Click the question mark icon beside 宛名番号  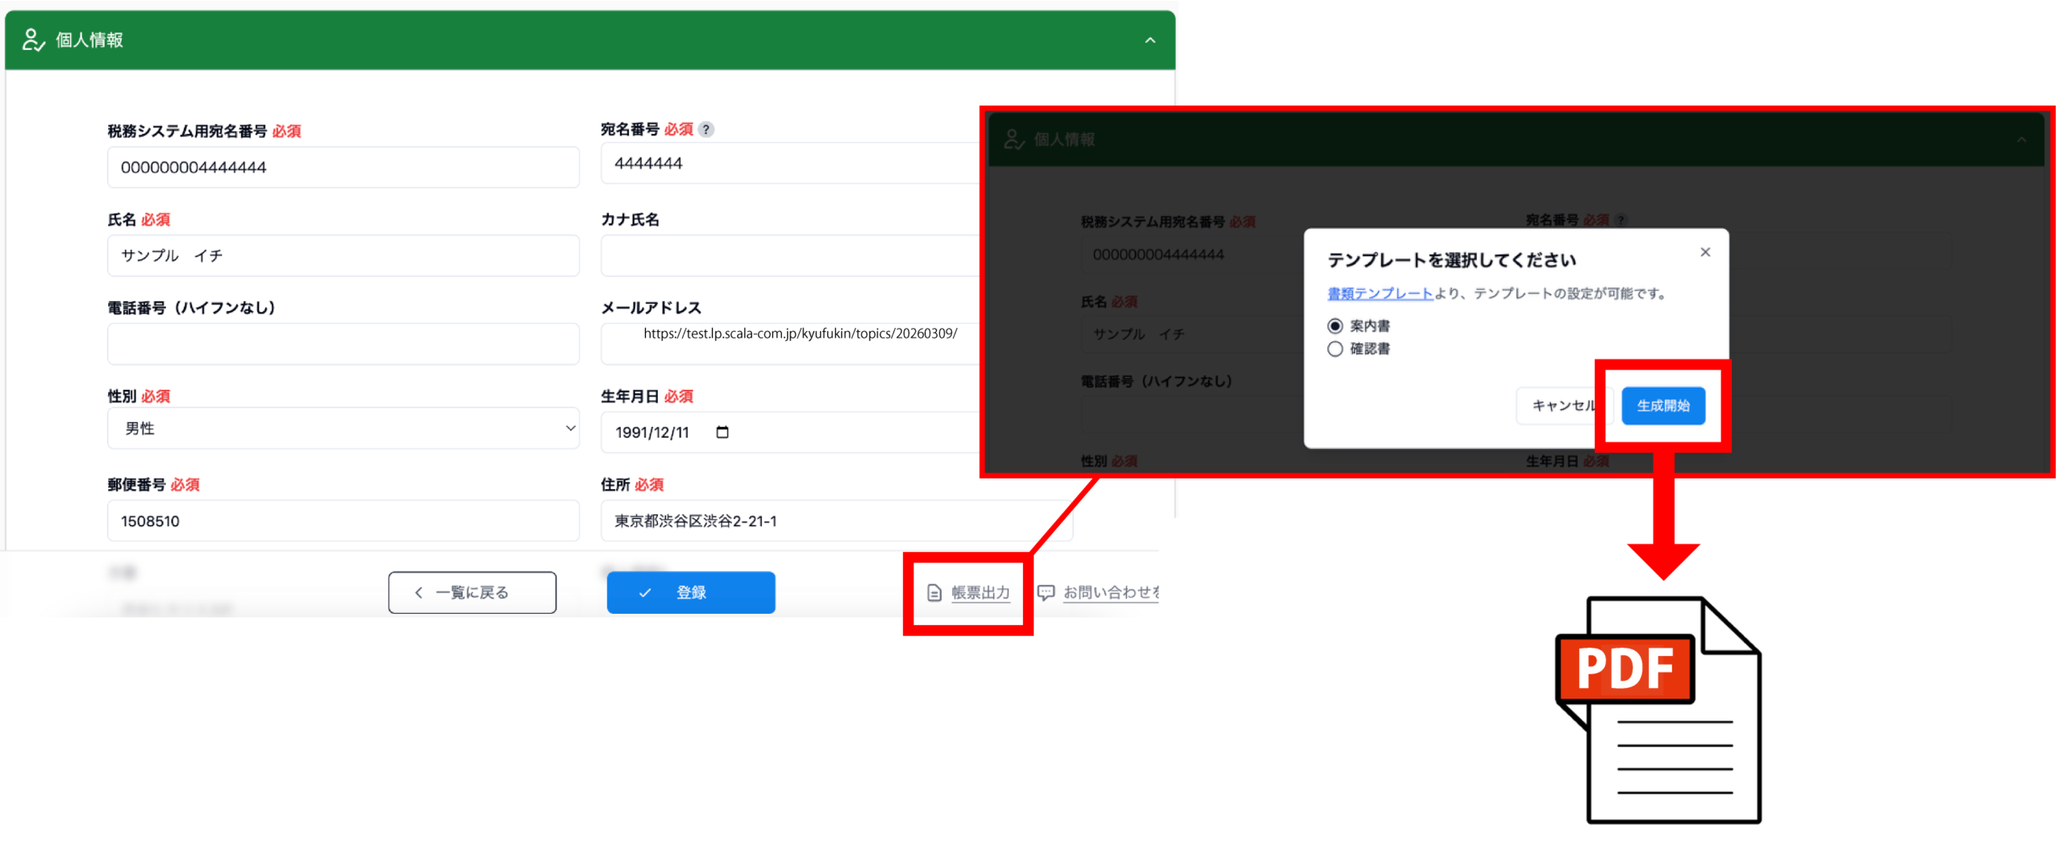click(705, 128)
